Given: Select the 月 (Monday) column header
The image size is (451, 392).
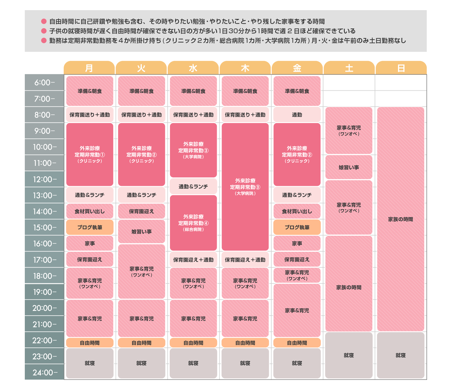Looking at the screenshot, I should point(89,68).
